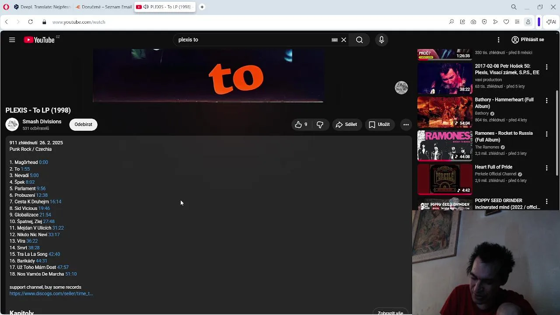Click the My Flow send arrow icon
The height and width of the screenshot is (315, 560).
[495, 22]
